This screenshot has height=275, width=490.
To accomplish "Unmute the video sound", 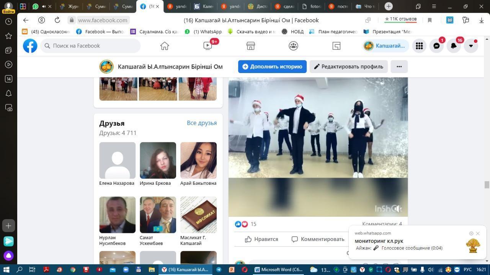I will pyautogui.click(x=398, y=208).
